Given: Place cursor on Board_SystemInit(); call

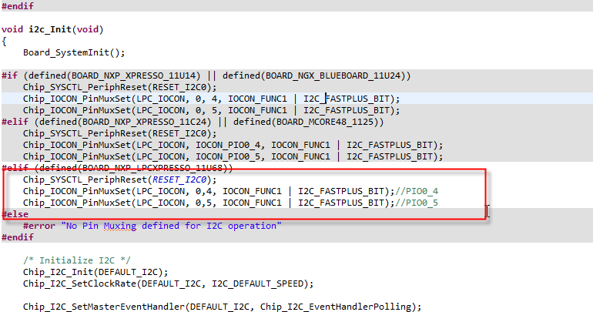Looking at the screenshot, I should point(74,52).
